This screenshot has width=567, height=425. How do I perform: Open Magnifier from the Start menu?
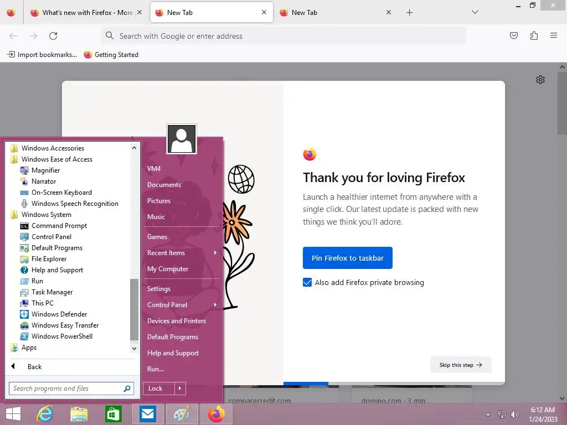click(x=45, y=170)
